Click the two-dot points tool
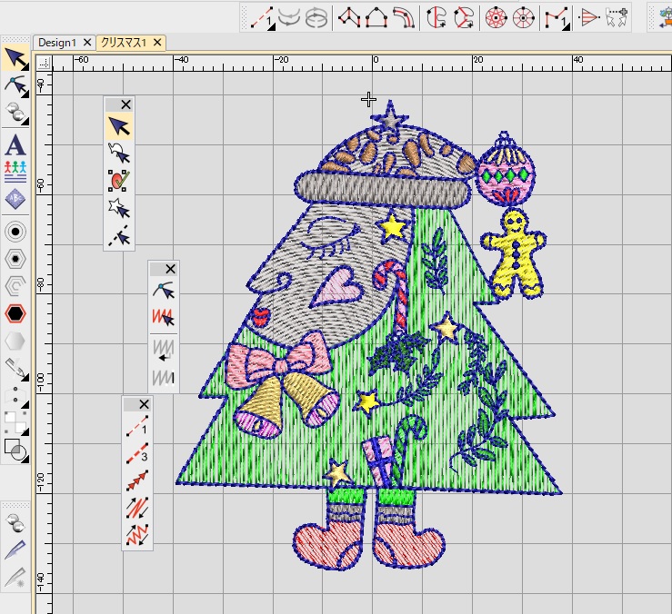Image resolution: width=672 pixels, height=614 pixels. (15, 395)
